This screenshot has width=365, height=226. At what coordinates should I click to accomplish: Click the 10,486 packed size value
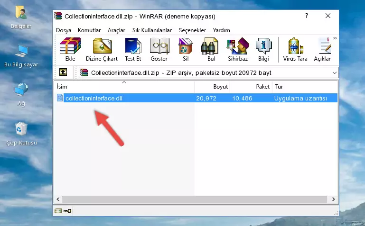click(x=242, y=98)
